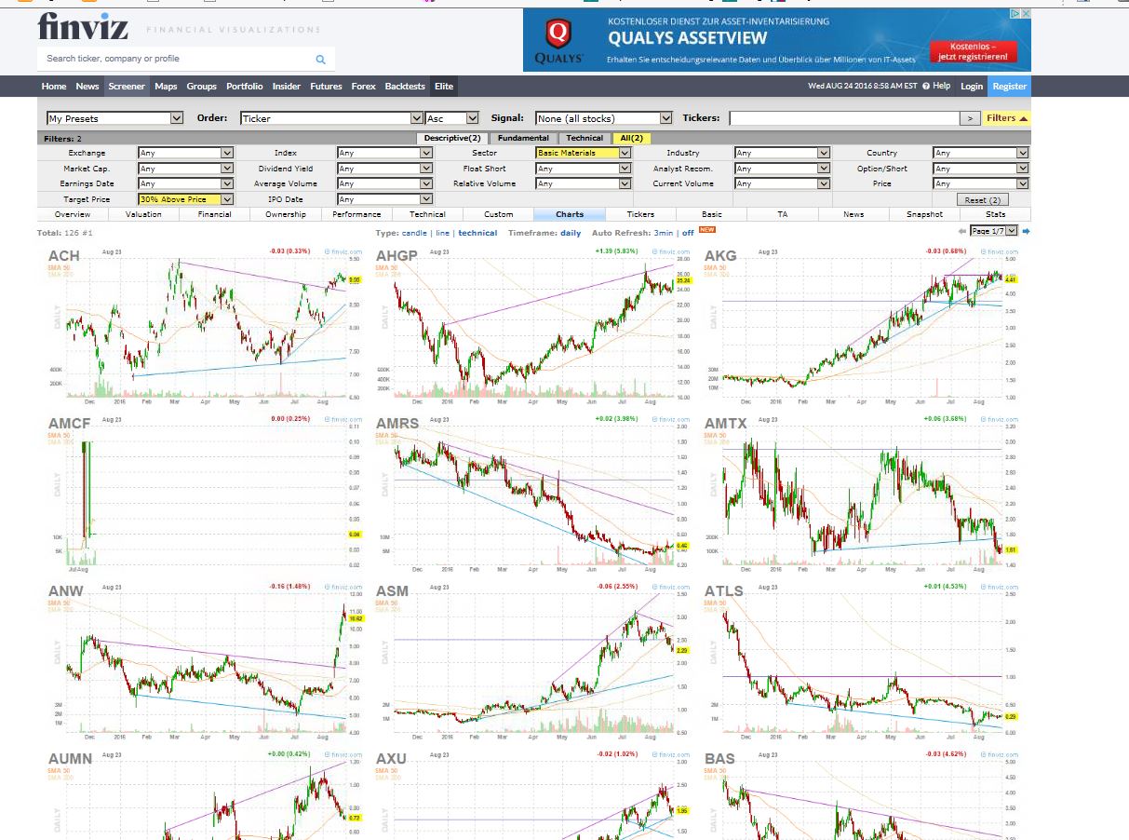Viewport: 1129px width, 840px height.
Task: Open the Page 1/7 selector
Action: tap(993, 231)
